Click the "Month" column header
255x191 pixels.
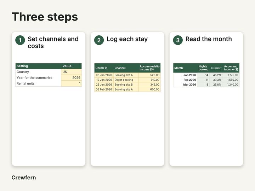pyautogui.click(x=185, y=68)
